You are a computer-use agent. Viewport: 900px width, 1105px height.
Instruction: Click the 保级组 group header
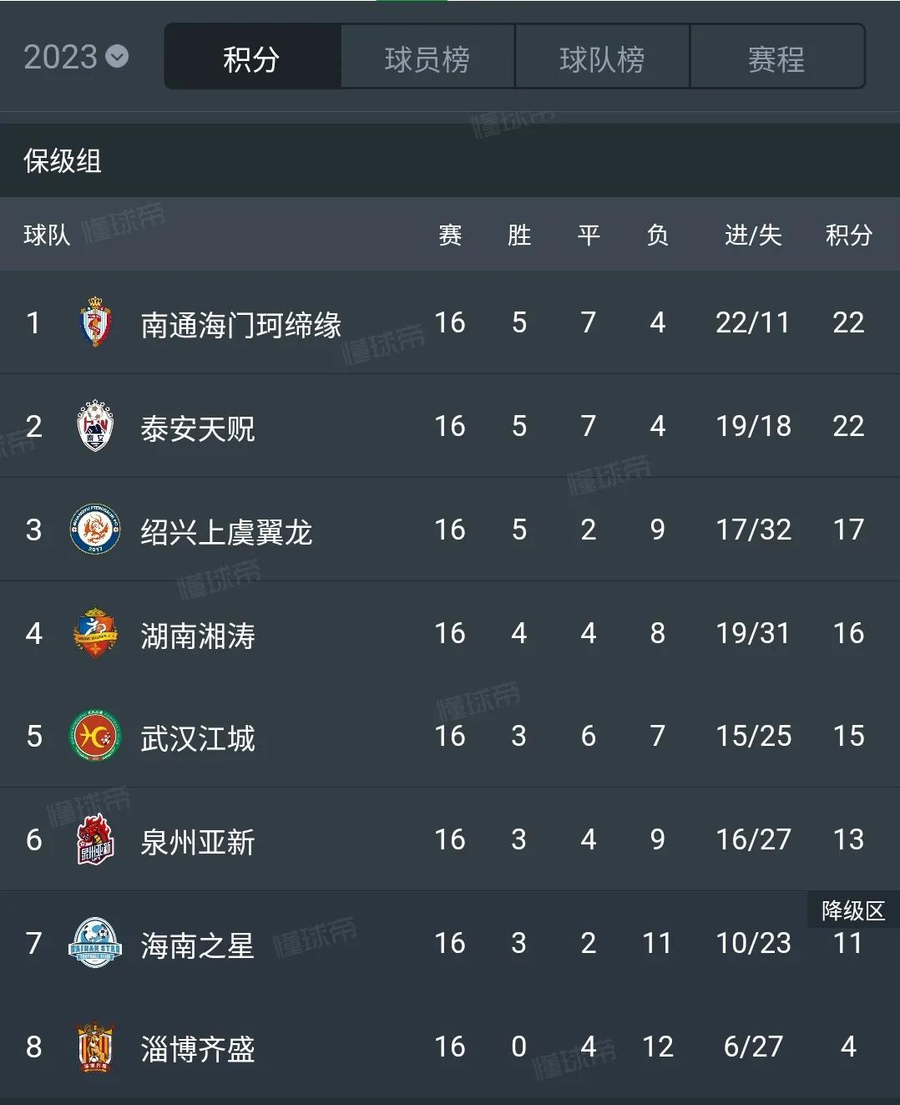(x=63, y=160)
